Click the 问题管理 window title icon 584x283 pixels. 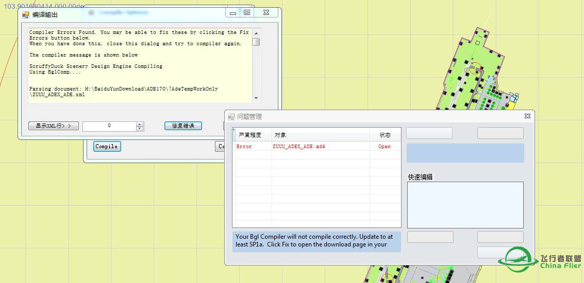coord(231,117)
